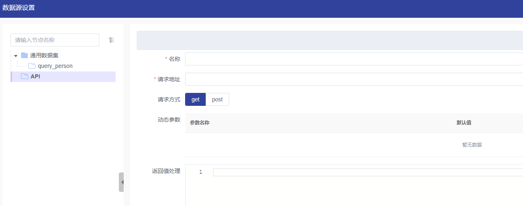
Task: Open the query_person dataset node
Action: point(55,66)
